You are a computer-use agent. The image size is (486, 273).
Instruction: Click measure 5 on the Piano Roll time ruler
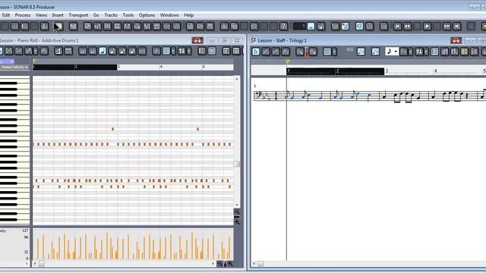point(204,67)
